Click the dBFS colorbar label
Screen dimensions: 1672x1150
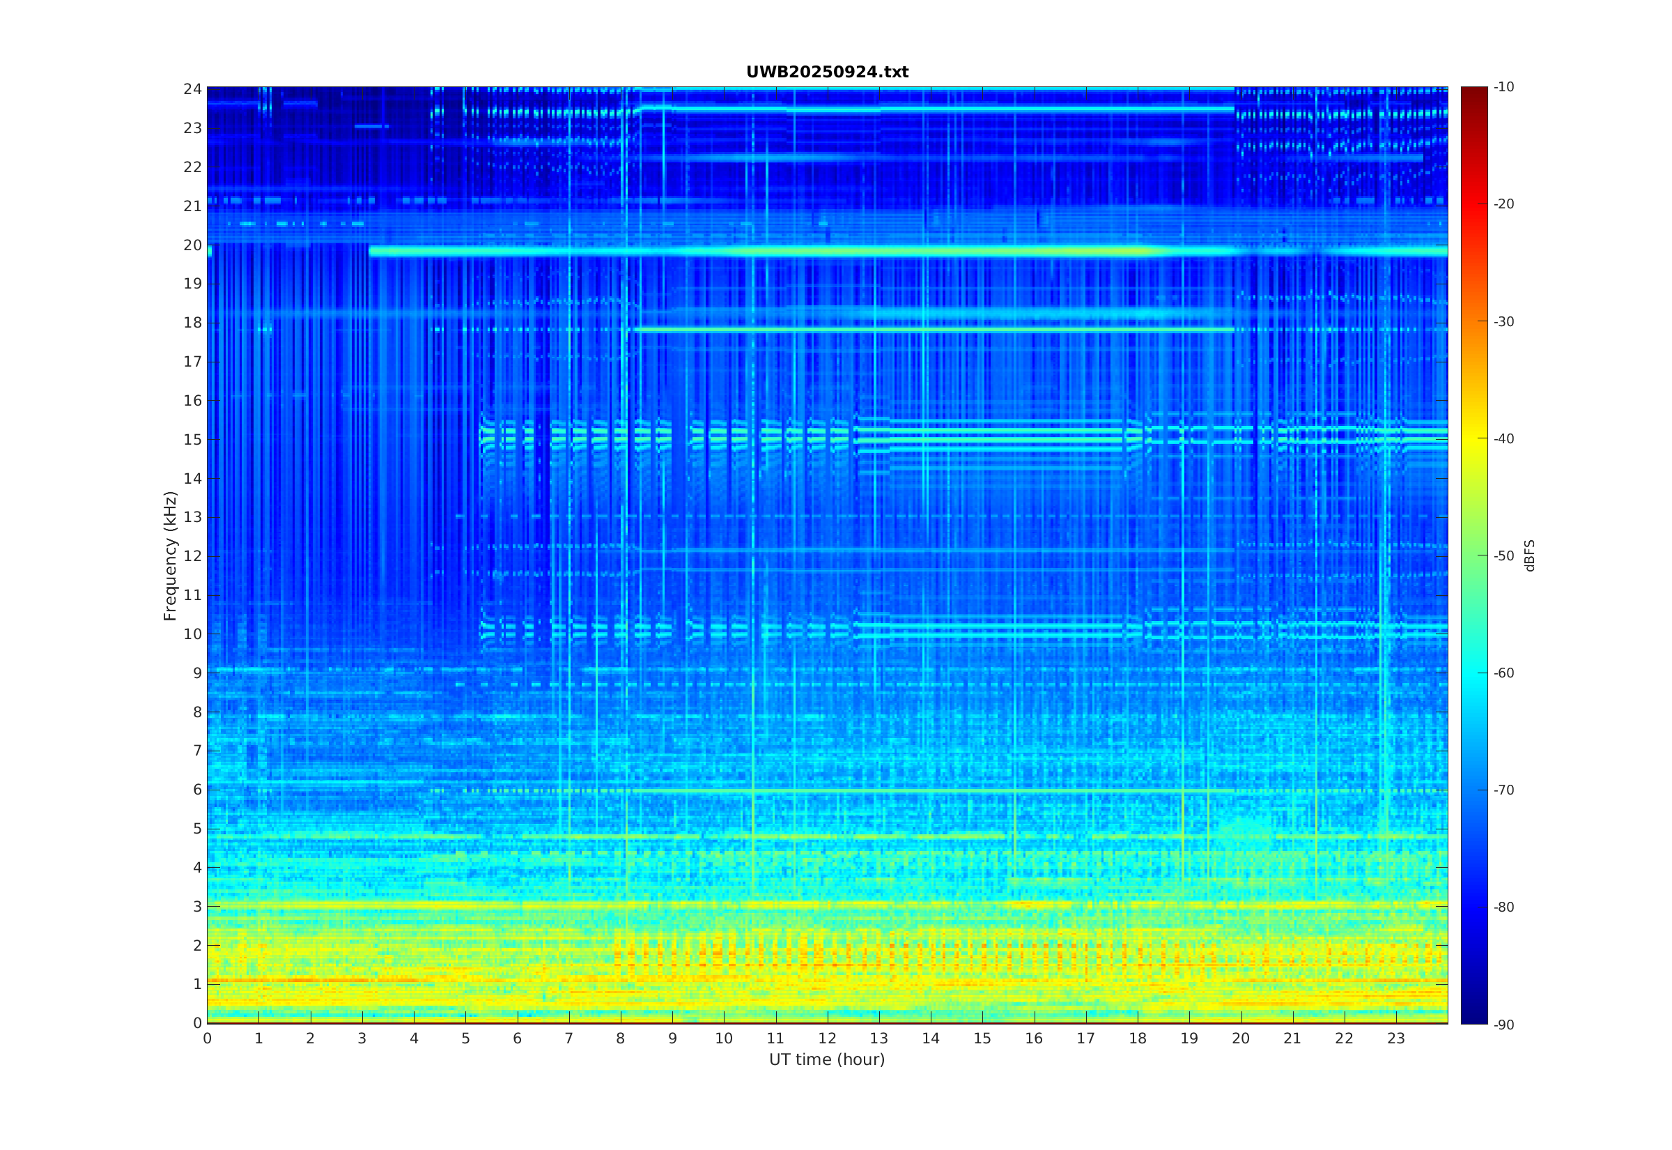[1529, 555]
